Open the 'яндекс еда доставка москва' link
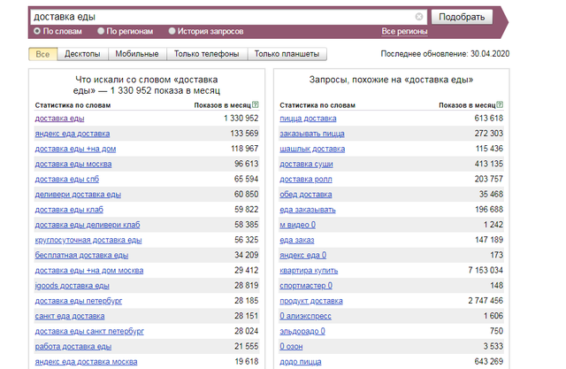This screenshot has height=369, width=566. coord(87,361)
